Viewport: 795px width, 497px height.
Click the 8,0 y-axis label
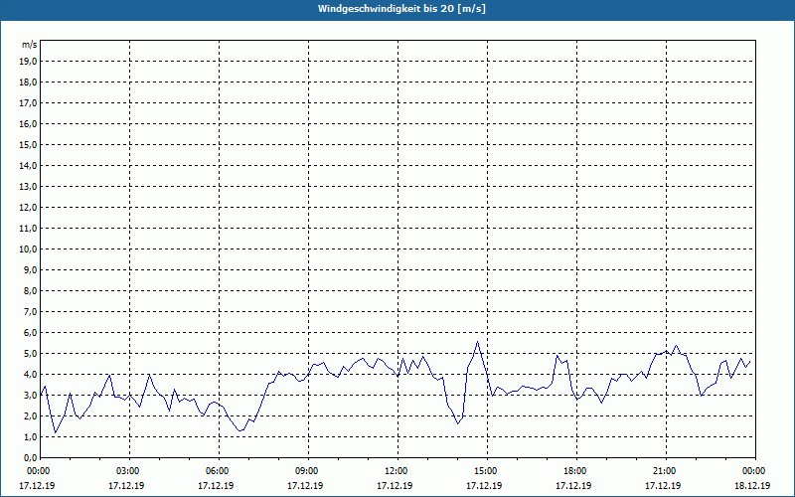31,291
